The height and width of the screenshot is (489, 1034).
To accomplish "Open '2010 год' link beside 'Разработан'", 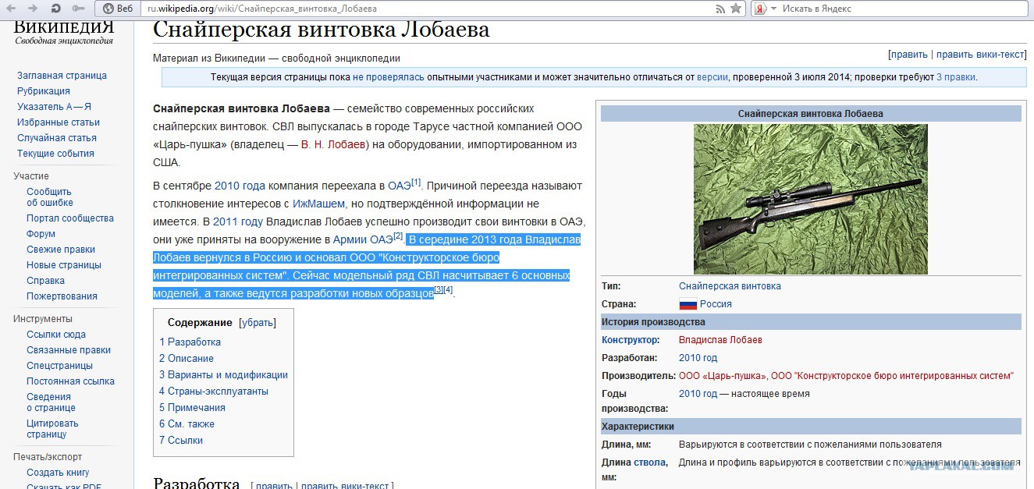I will click(x=698, y=358).
